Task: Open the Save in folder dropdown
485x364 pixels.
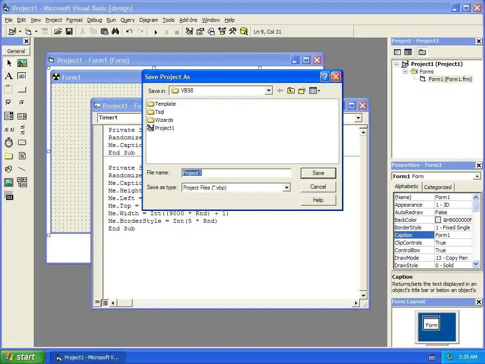Action: [x=269, y=91]
